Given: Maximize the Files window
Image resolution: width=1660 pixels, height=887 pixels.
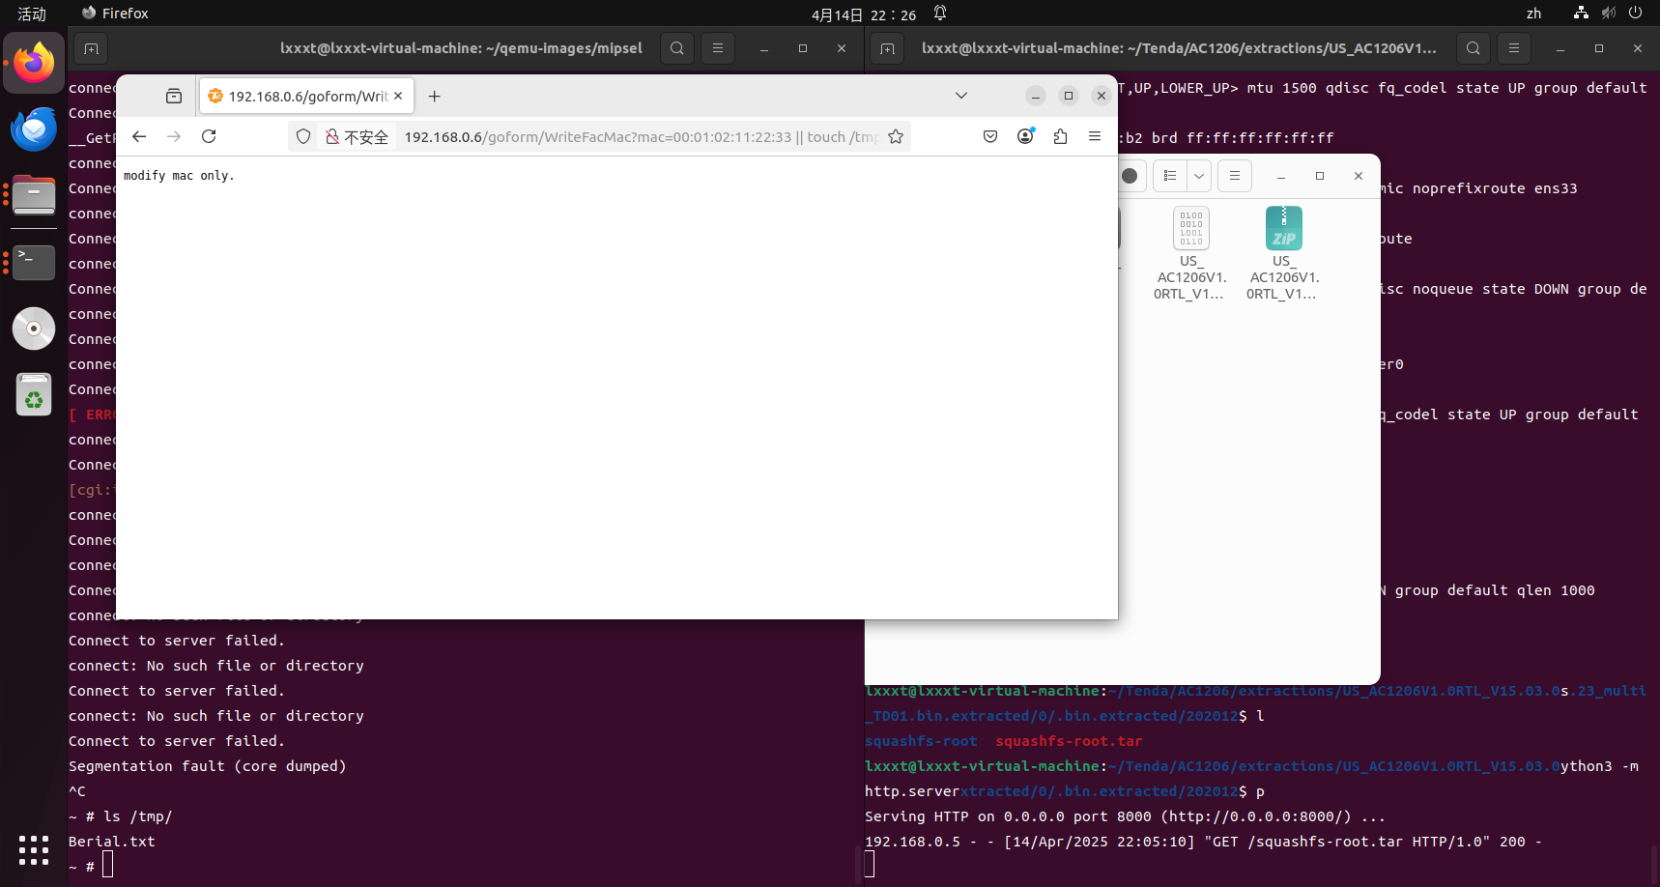Looking at the screenshot, I should [1320, 176].
